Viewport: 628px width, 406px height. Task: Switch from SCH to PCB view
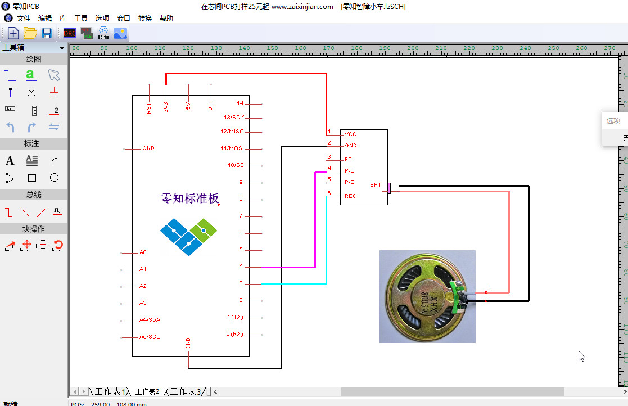pos(87,33)
